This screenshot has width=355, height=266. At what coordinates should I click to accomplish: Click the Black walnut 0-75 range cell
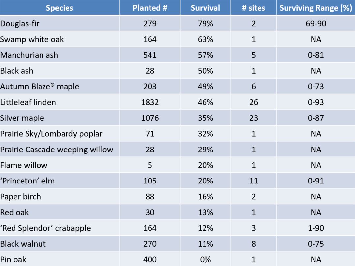316,244
